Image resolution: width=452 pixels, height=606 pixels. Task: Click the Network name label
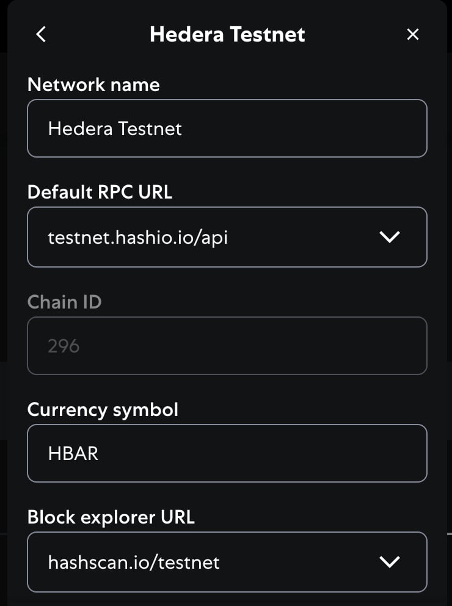click(x=93, y=85)
